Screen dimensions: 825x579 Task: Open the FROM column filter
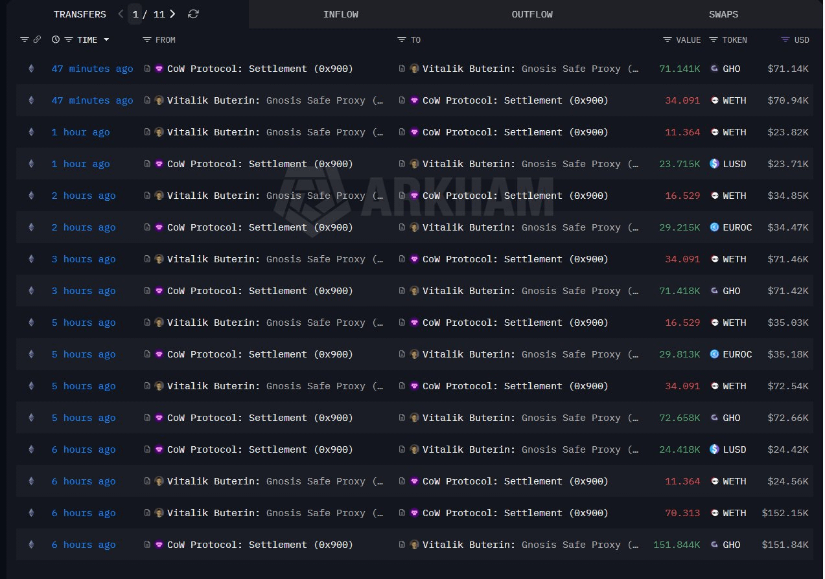click(x=147, y=40)
